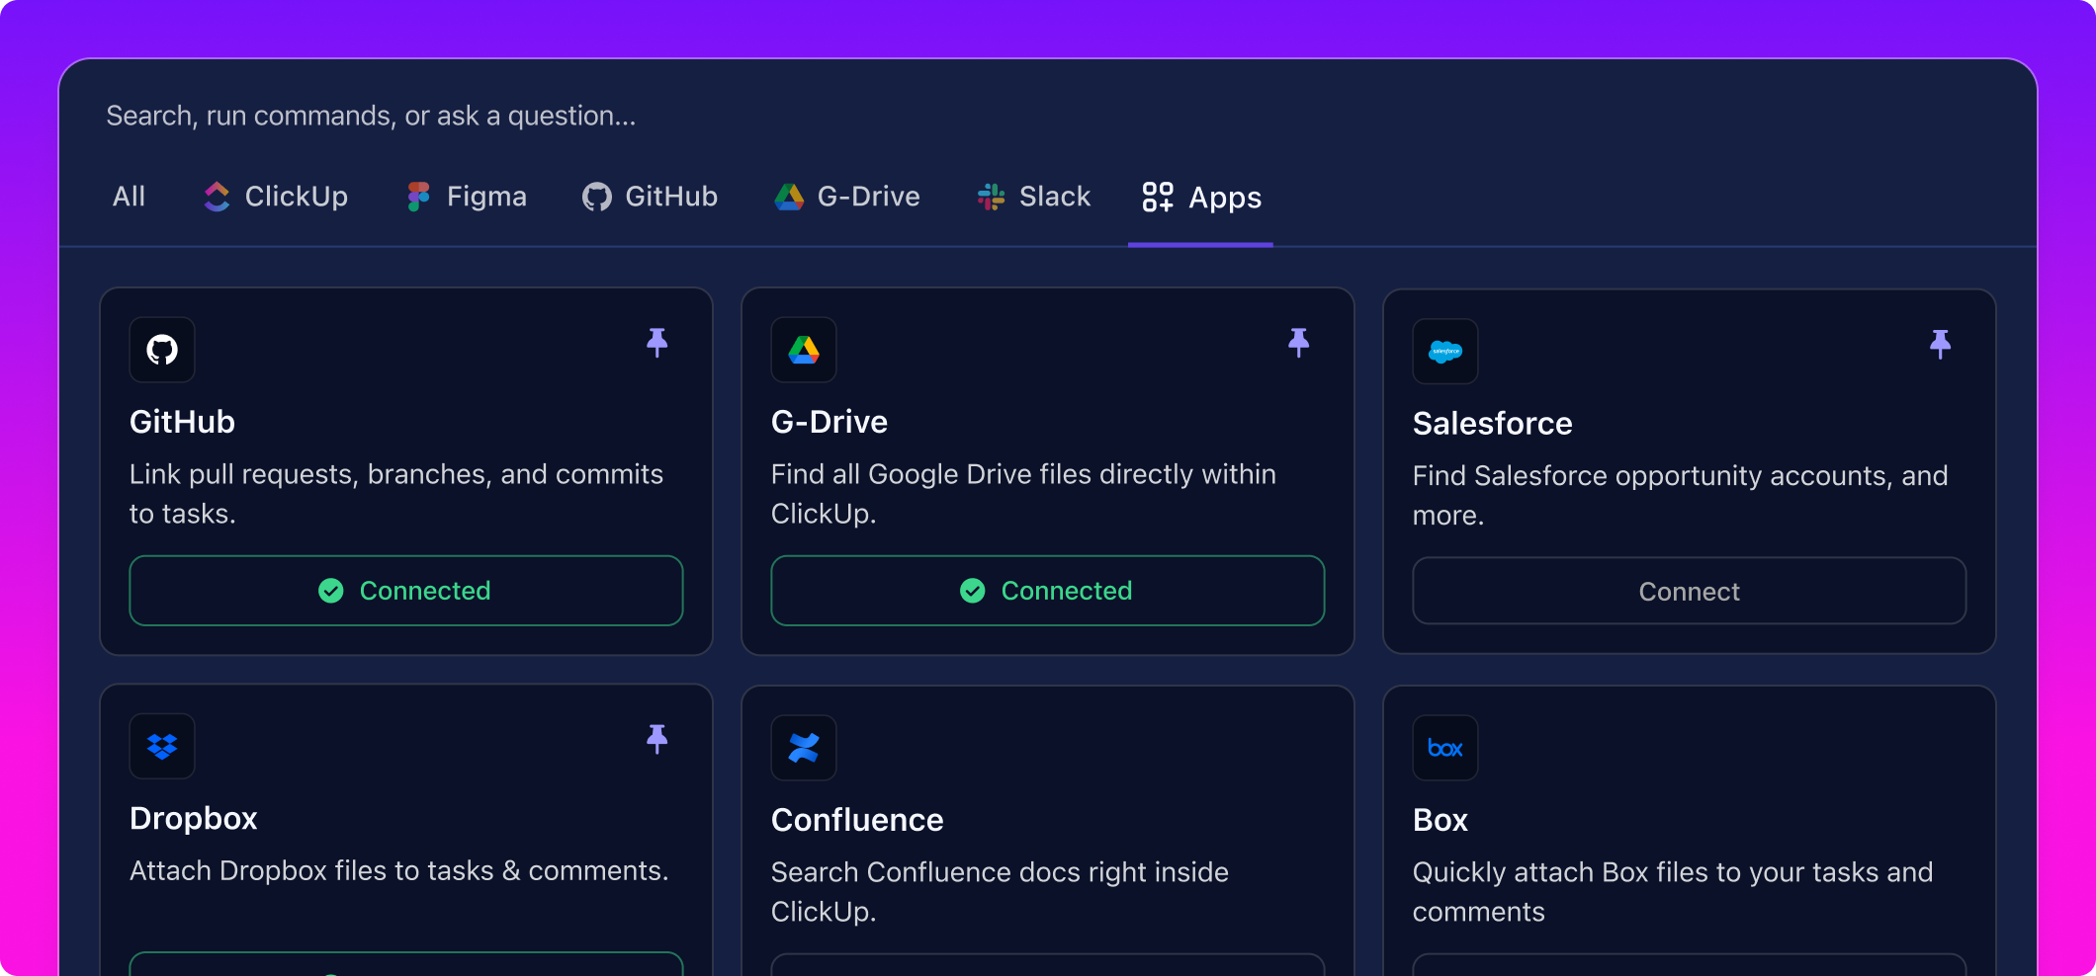Click the Connected button on GitHub card
The height and width of the screenshot is (976, 2096).
point(406,591)
